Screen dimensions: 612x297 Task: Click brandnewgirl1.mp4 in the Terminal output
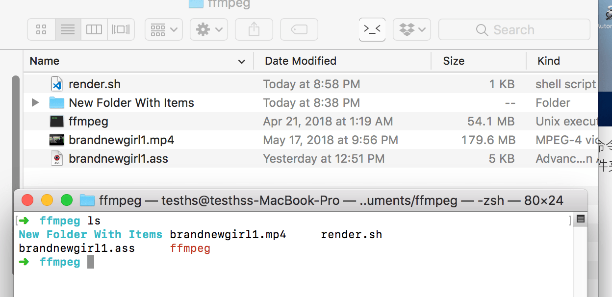pos(228,234)
